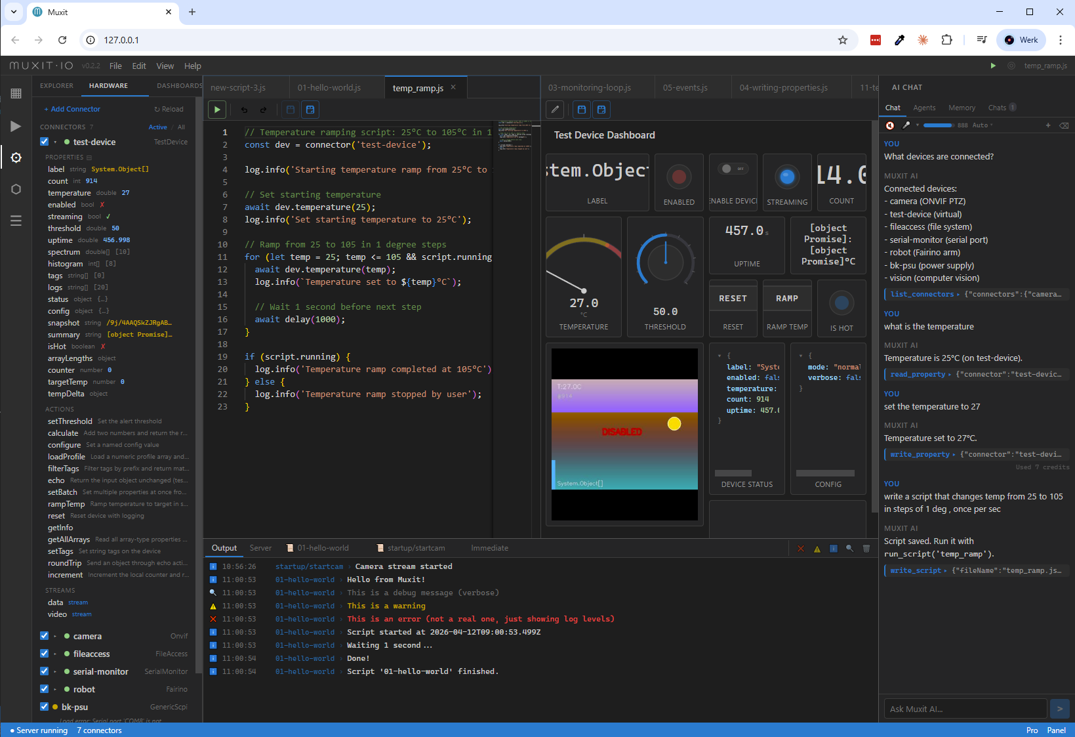Uncheck the test-device connector
Viewport: 1075px width, 737px height.
(x=44, y=141)
